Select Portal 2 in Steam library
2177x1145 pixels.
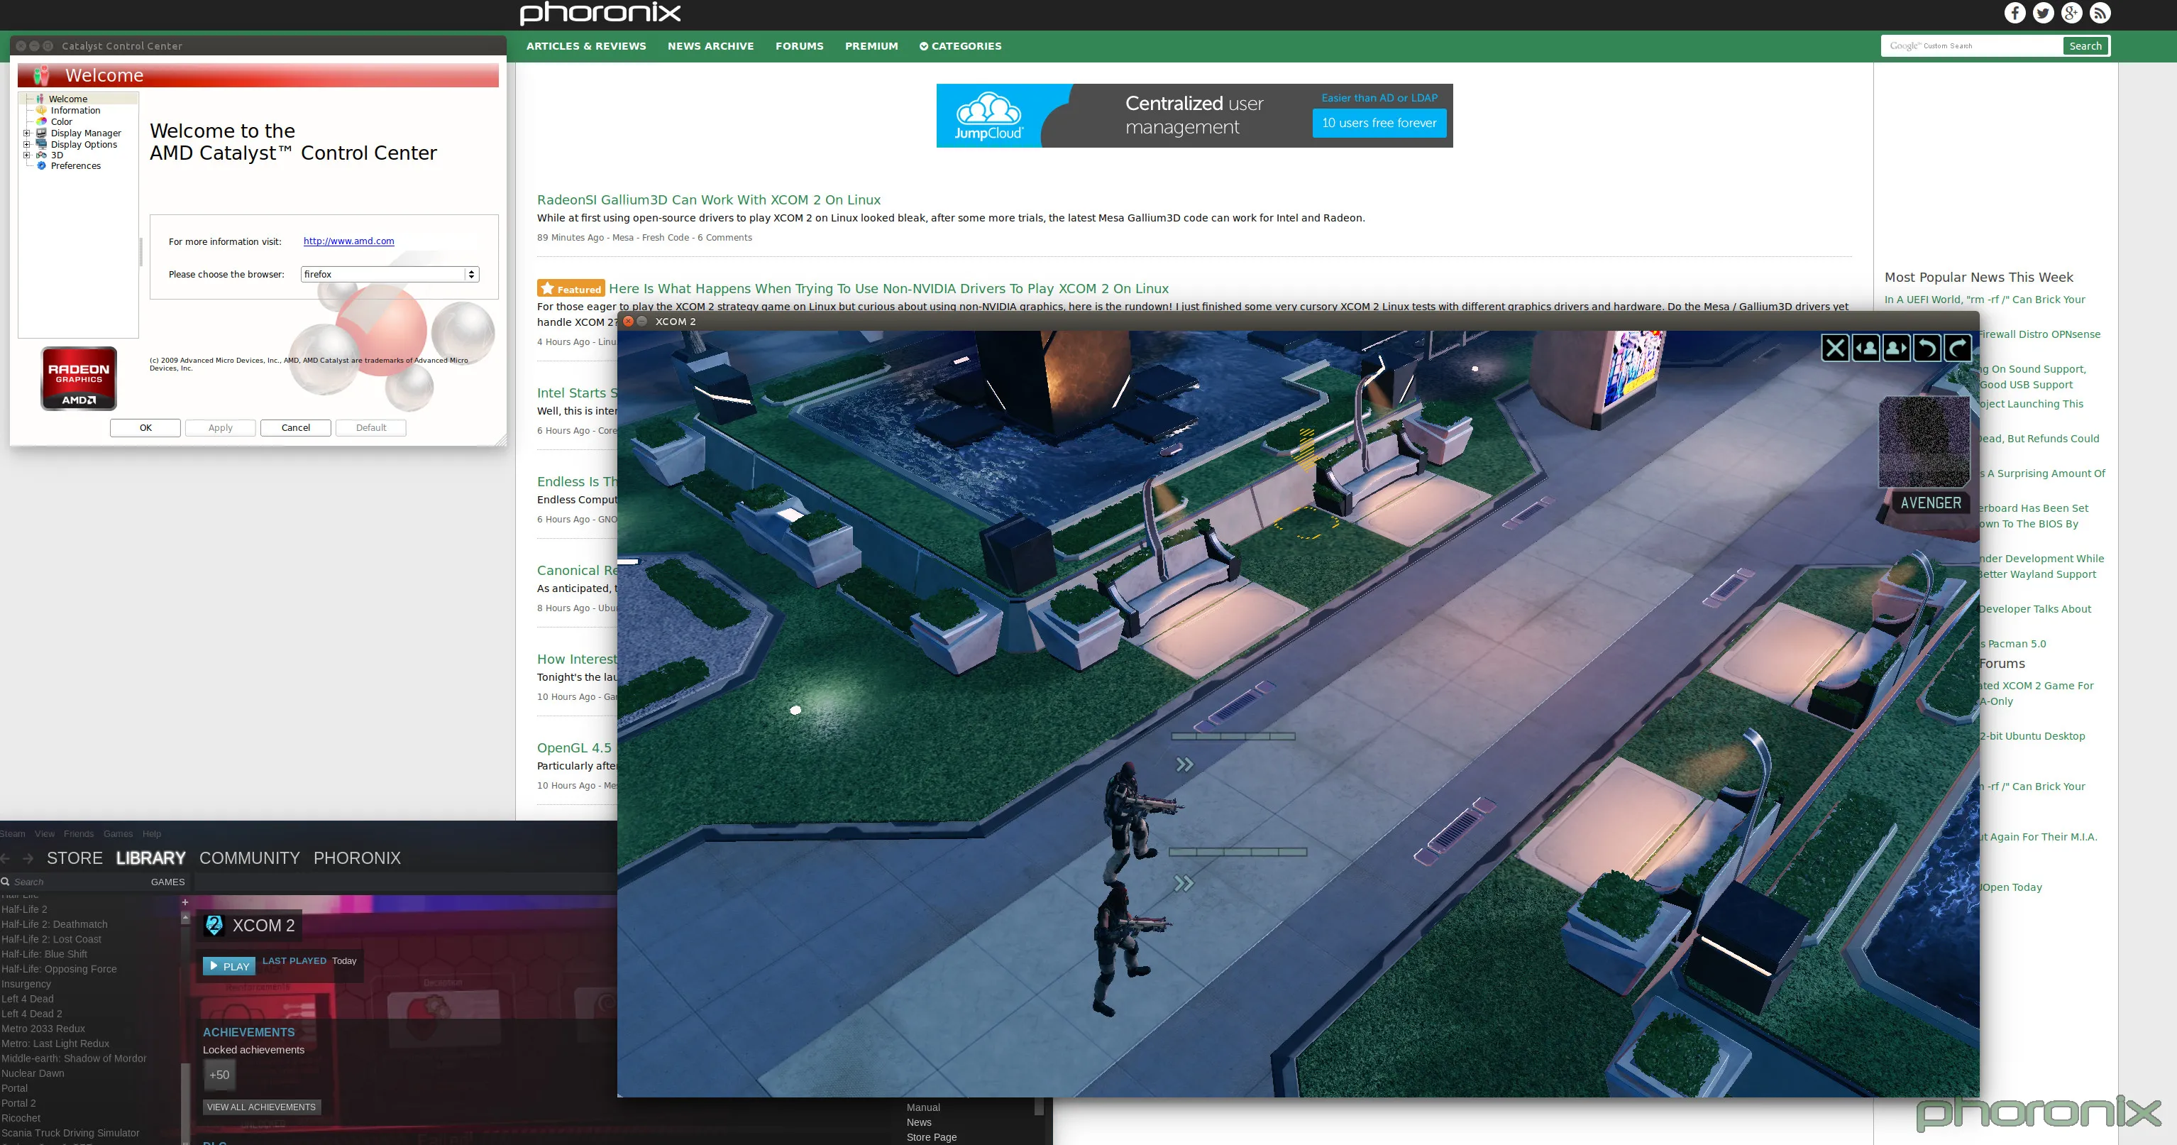tap(18, 1104)
